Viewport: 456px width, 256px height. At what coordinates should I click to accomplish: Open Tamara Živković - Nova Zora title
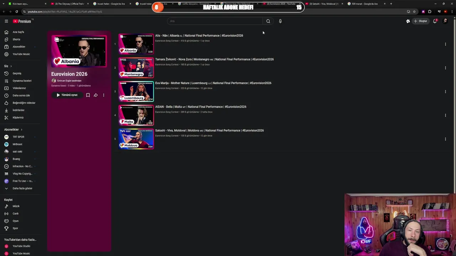click(x=214, y=59)
